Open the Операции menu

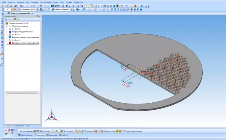pyautogui.click(x=34, y=2)
